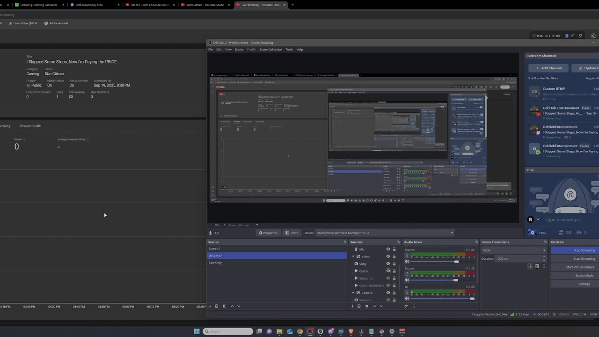Lock the Mic source padlock icon
Image resolution: width=599 pixels, height=337 pixels.
(394, 249)
